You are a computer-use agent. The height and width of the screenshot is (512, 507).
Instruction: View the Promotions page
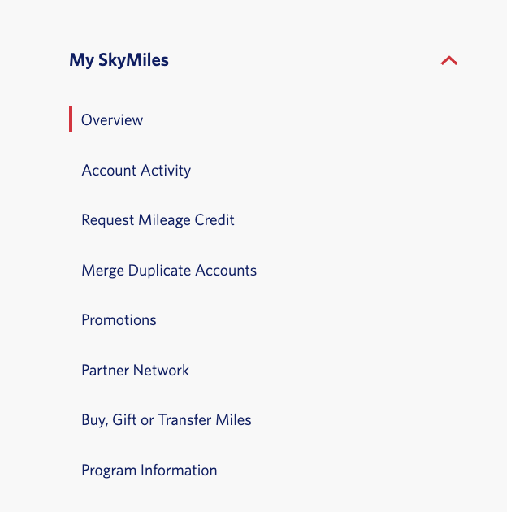click(x=119, y=320)
